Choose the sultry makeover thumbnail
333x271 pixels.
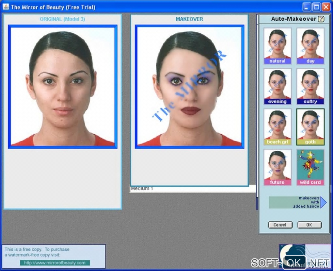[x=310, y=86]
